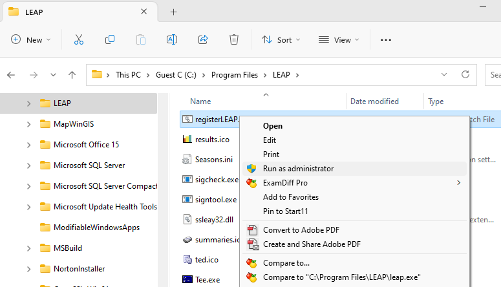The image size is (501, 287).
Task: Open ExamDiff Pro submenu arrow
Action: coord(459,183)
